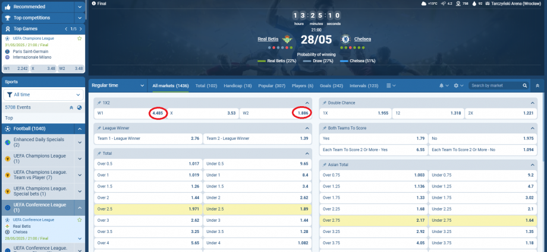
Task: Switch to the Intervals (123) tab
Action: (364, 85)
